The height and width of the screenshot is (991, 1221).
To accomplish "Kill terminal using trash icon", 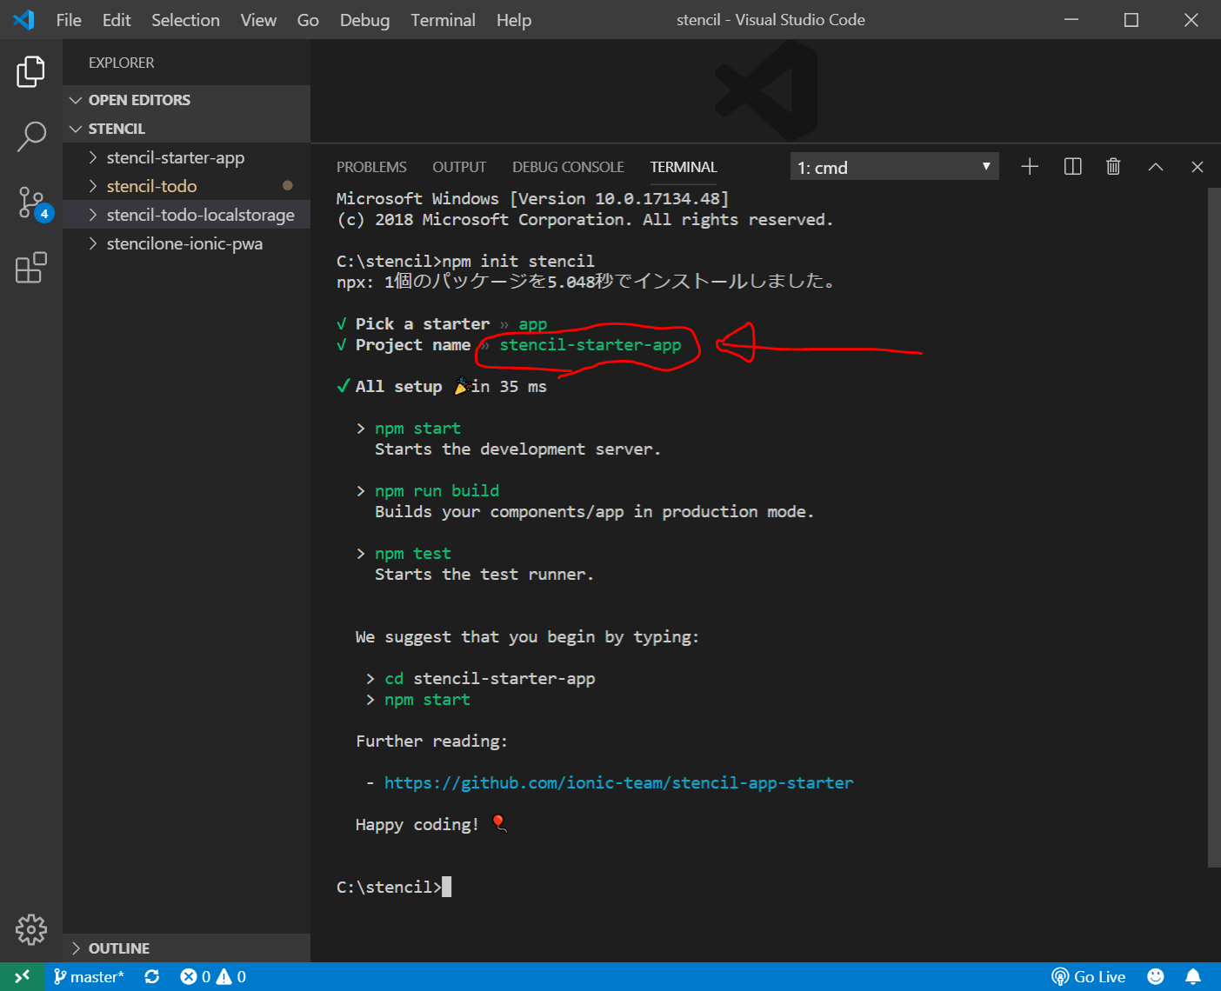I will click(1113, 167).
